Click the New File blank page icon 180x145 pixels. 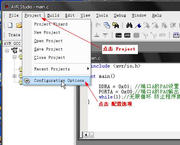pyautogui.click(x=10, y=25)
